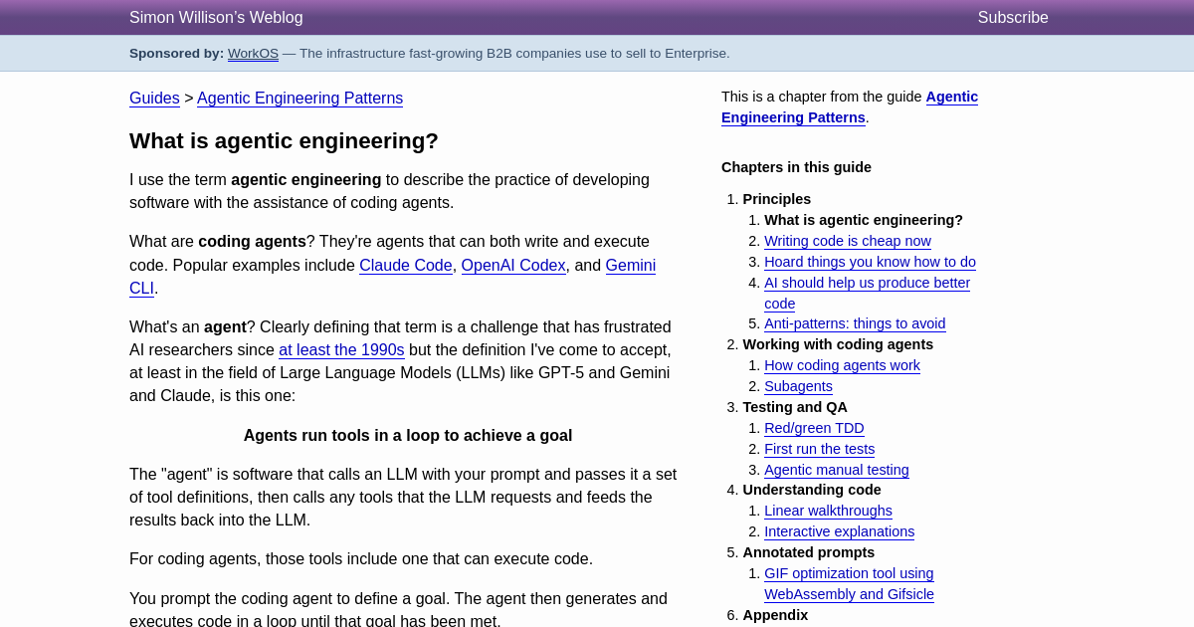Go to 'First run the tests' chapter
This screenshot has height=627, width=1194.
pyautogui.click(x=819, y=449)
